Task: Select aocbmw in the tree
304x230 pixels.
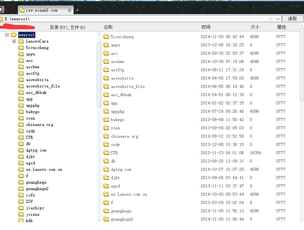Action: [33, 67]
